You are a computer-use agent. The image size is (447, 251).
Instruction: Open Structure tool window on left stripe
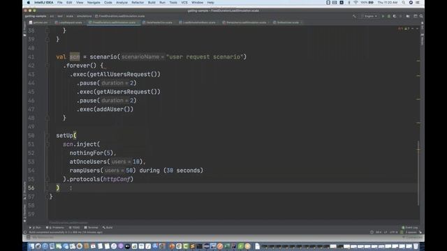24,190
